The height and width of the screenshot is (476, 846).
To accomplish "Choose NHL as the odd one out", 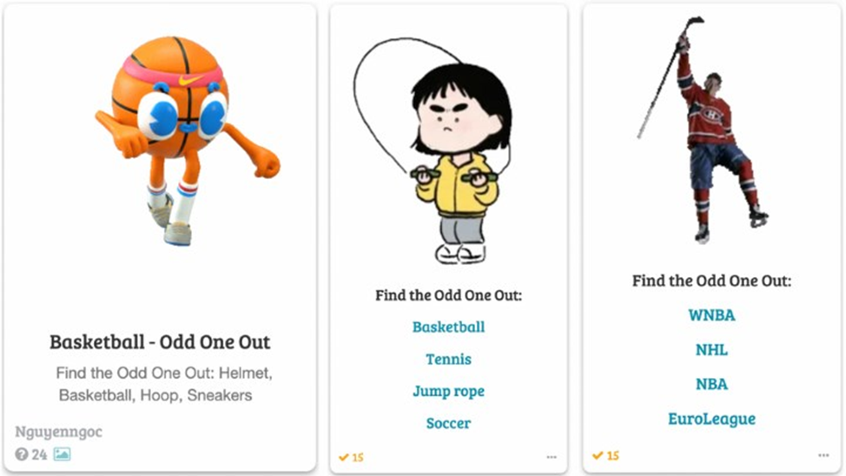I will coord(711,350).
